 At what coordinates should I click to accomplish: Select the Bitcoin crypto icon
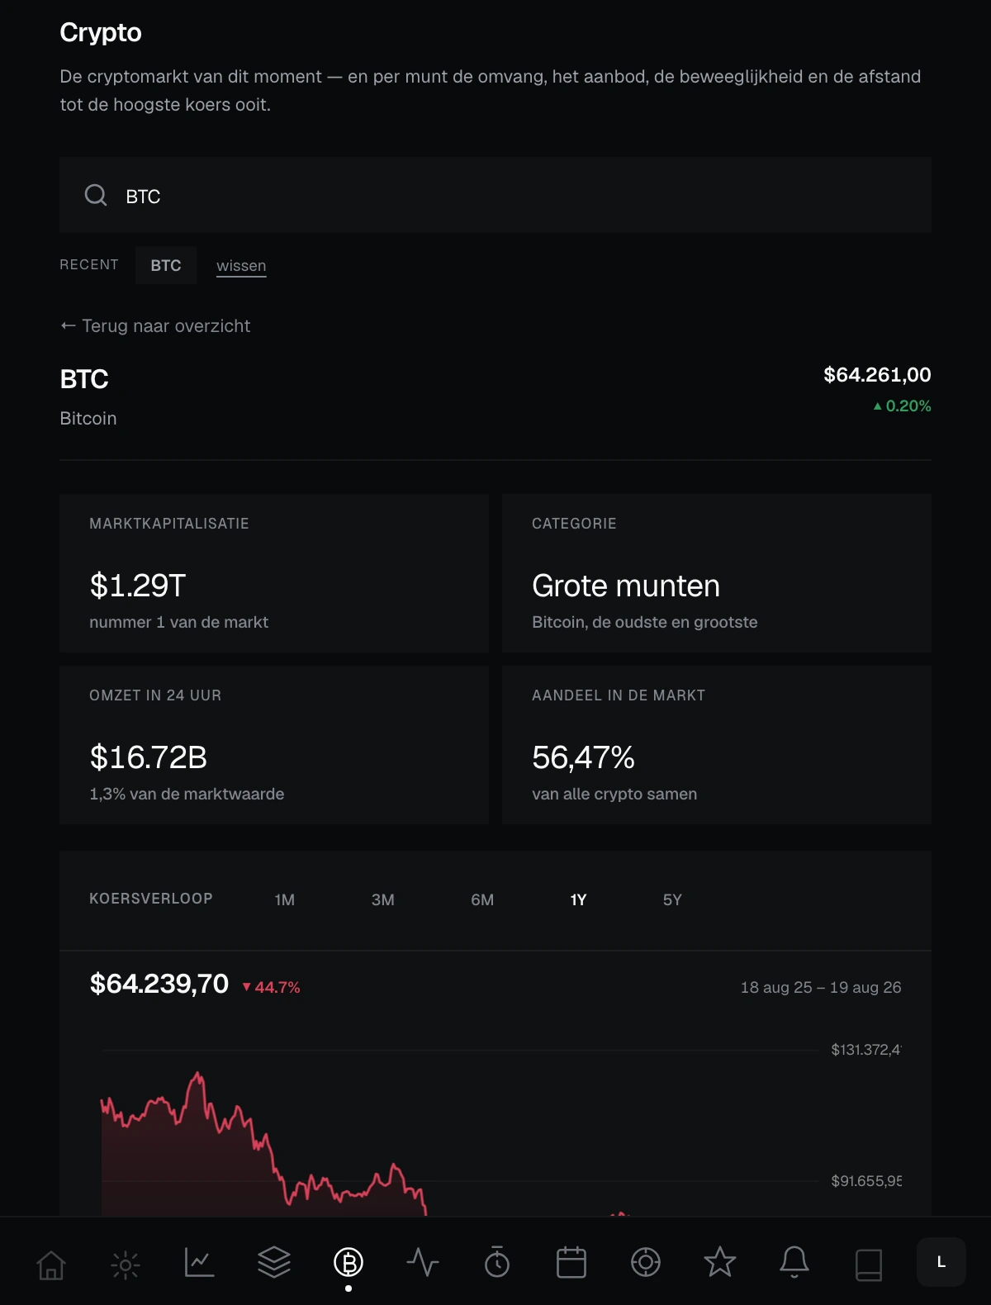point(349,1264)
